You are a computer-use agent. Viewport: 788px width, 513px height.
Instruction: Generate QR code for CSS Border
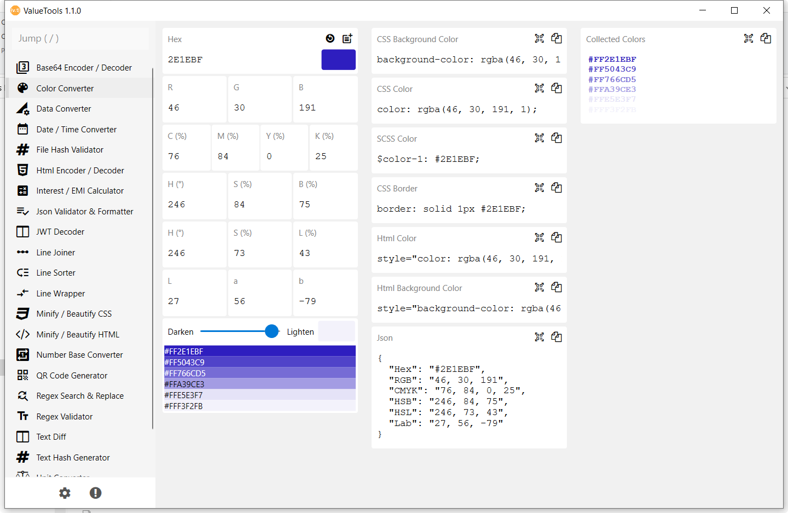[540, 188]
